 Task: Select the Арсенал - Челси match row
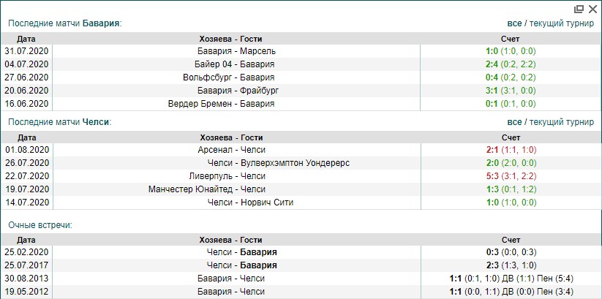(236, 150)
